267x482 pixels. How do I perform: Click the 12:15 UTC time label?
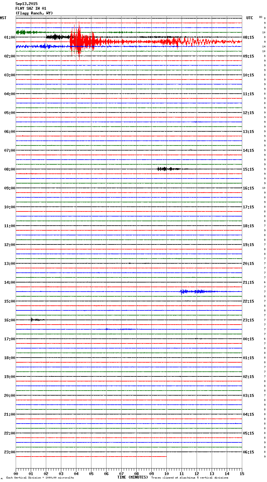pos(248,113)
